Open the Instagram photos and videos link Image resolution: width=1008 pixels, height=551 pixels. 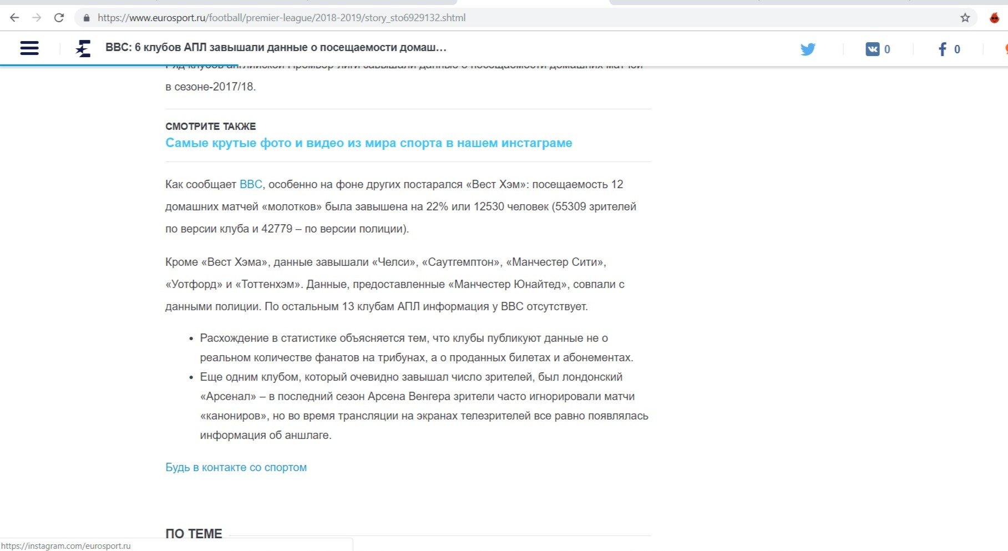[x=368, y=143]
